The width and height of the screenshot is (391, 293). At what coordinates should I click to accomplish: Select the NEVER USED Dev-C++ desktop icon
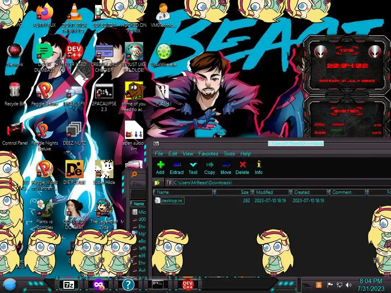(x=74, y=55)
